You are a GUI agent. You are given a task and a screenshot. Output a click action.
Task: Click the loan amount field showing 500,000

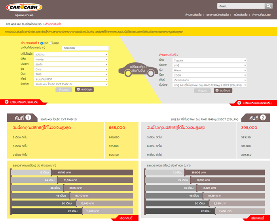(85, 48)
